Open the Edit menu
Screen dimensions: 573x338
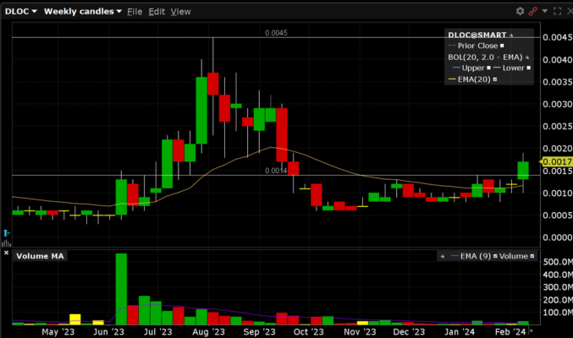click(x=157, y=12)
